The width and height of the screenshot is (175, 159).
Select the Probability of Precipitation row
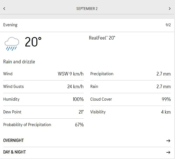point(44,125)
